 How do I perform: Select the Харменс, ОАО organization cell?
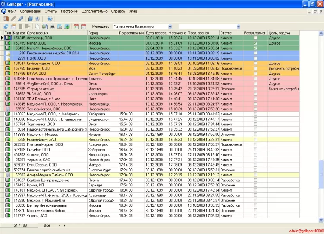point(57,160)
